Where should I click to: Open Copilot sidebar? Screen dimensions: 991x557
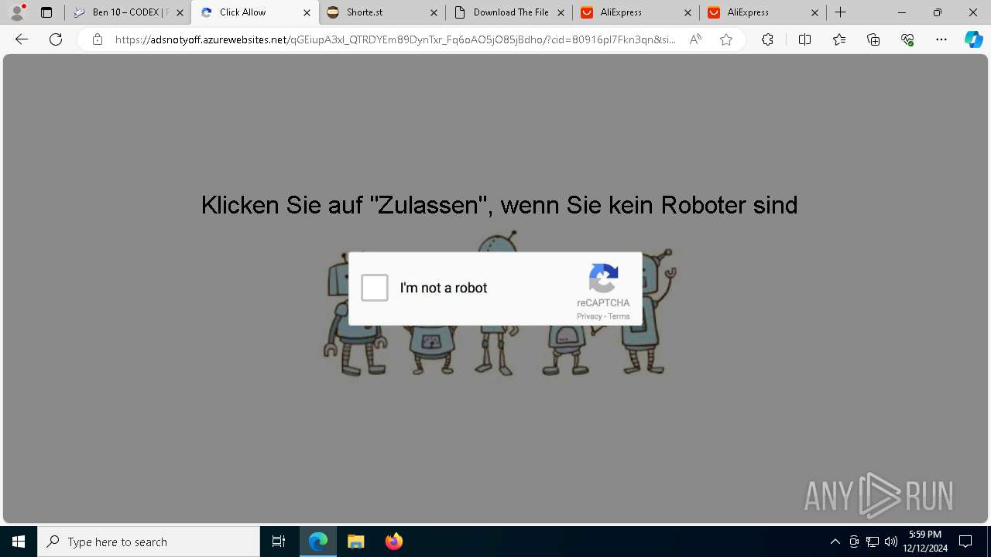coord(973,39)
